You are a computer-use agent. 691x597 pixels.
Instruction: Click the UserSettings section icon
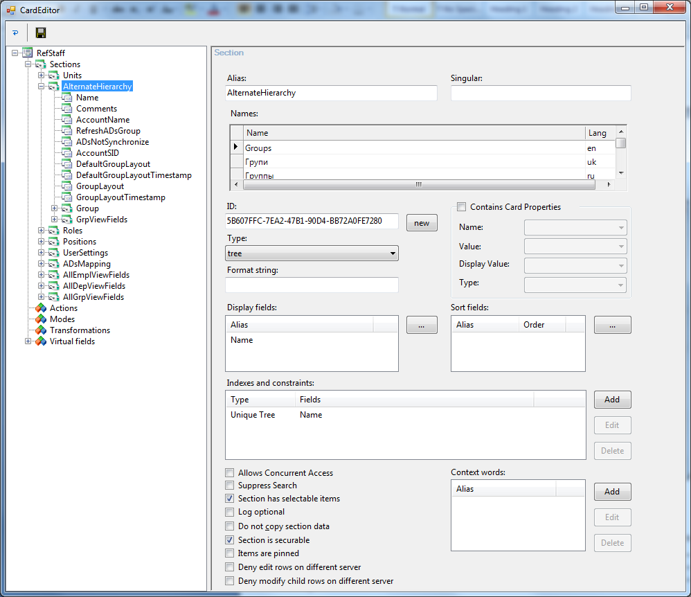[x=54, y=253]
